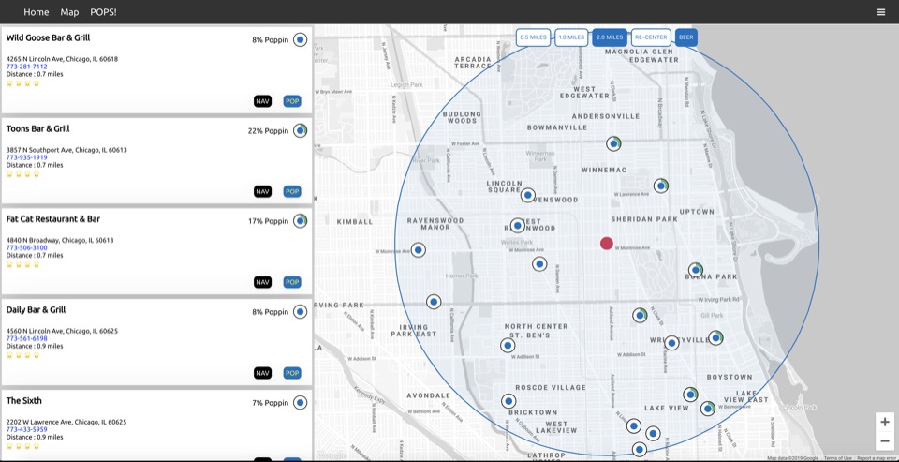Click POP for Wild Goose Bar & Grill

[x=292, y=101]
